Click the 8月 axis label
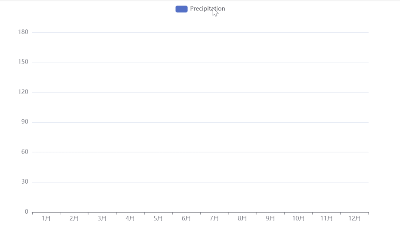Viewport: 400px width, 226px height. click(x=242, y=219)
